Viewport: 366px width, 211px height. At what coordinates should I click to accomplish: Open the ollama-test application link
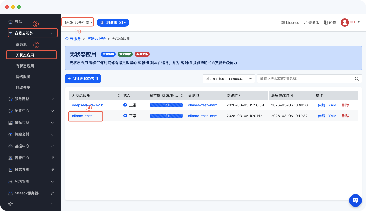(x=82, y=116)
